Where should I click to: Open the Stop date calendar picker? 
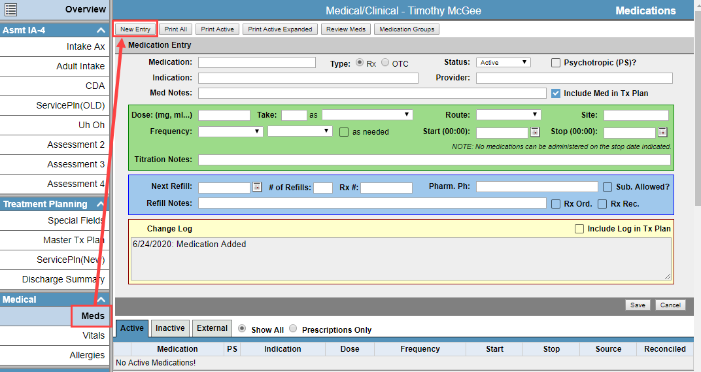[662, 132]
